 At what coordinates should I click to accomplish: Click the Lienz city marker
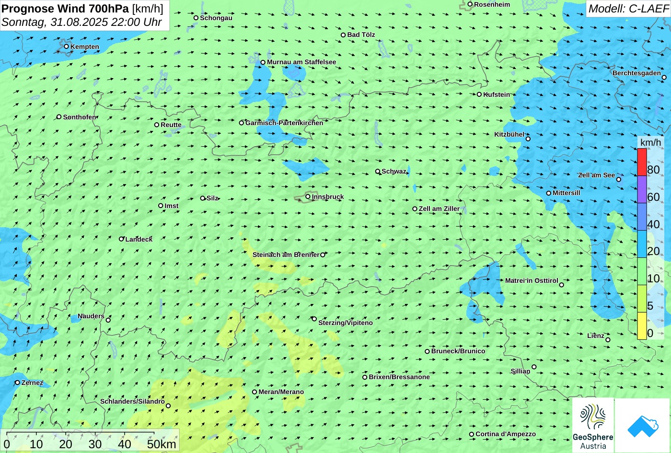(x=608, y=340)
